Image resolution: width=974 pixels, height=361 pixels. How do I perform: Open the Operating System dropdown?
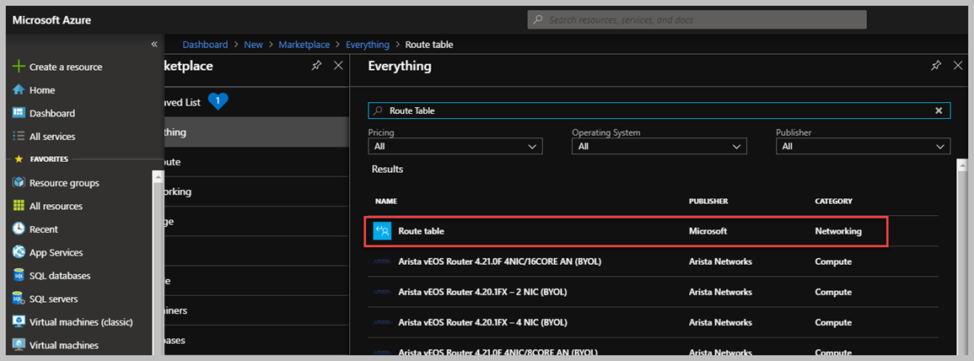659,146
